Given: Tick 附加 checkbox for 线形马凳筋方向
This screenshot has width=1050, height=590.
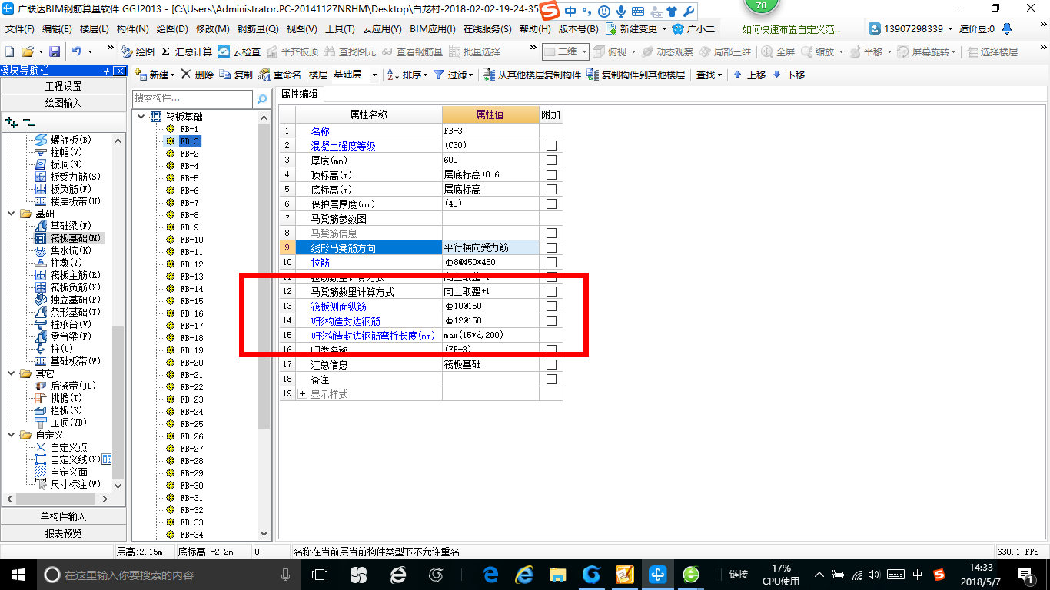Looking at the screenshot, I should click(x=551, y=248).
